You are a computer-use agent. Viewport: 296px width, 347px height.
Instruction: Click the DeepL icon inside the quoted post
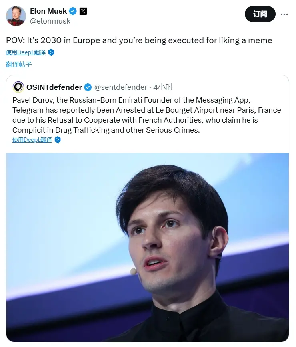click(x=58, y=140)
